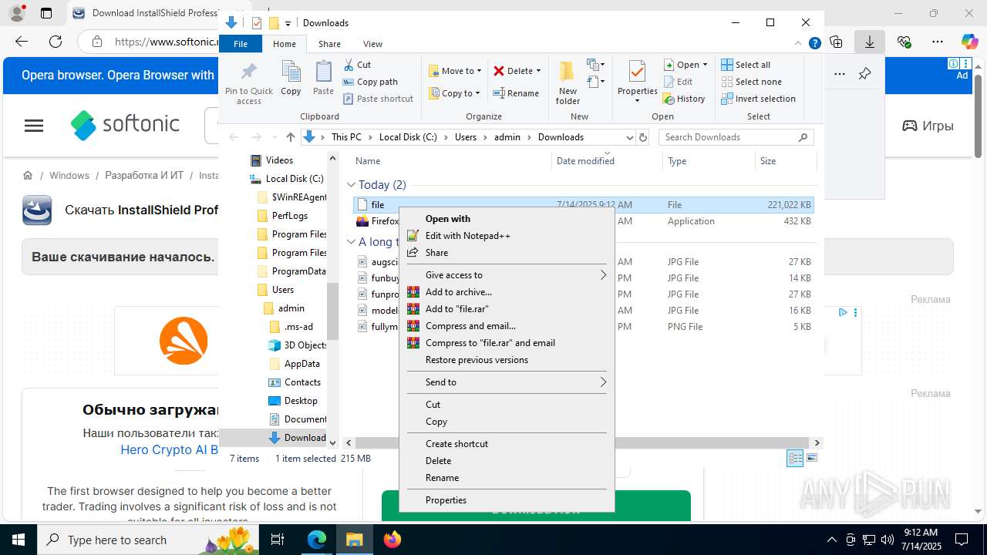Click the Edge page refresh button
Viewport: 987px width, 555px height.
tap(56, 42)
